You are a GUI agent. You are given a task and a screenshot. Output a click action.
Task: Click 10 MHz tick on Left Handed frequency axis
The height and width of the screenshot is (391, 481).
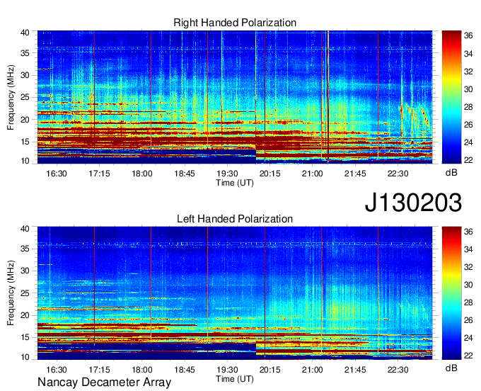click(x=25, y=357)
